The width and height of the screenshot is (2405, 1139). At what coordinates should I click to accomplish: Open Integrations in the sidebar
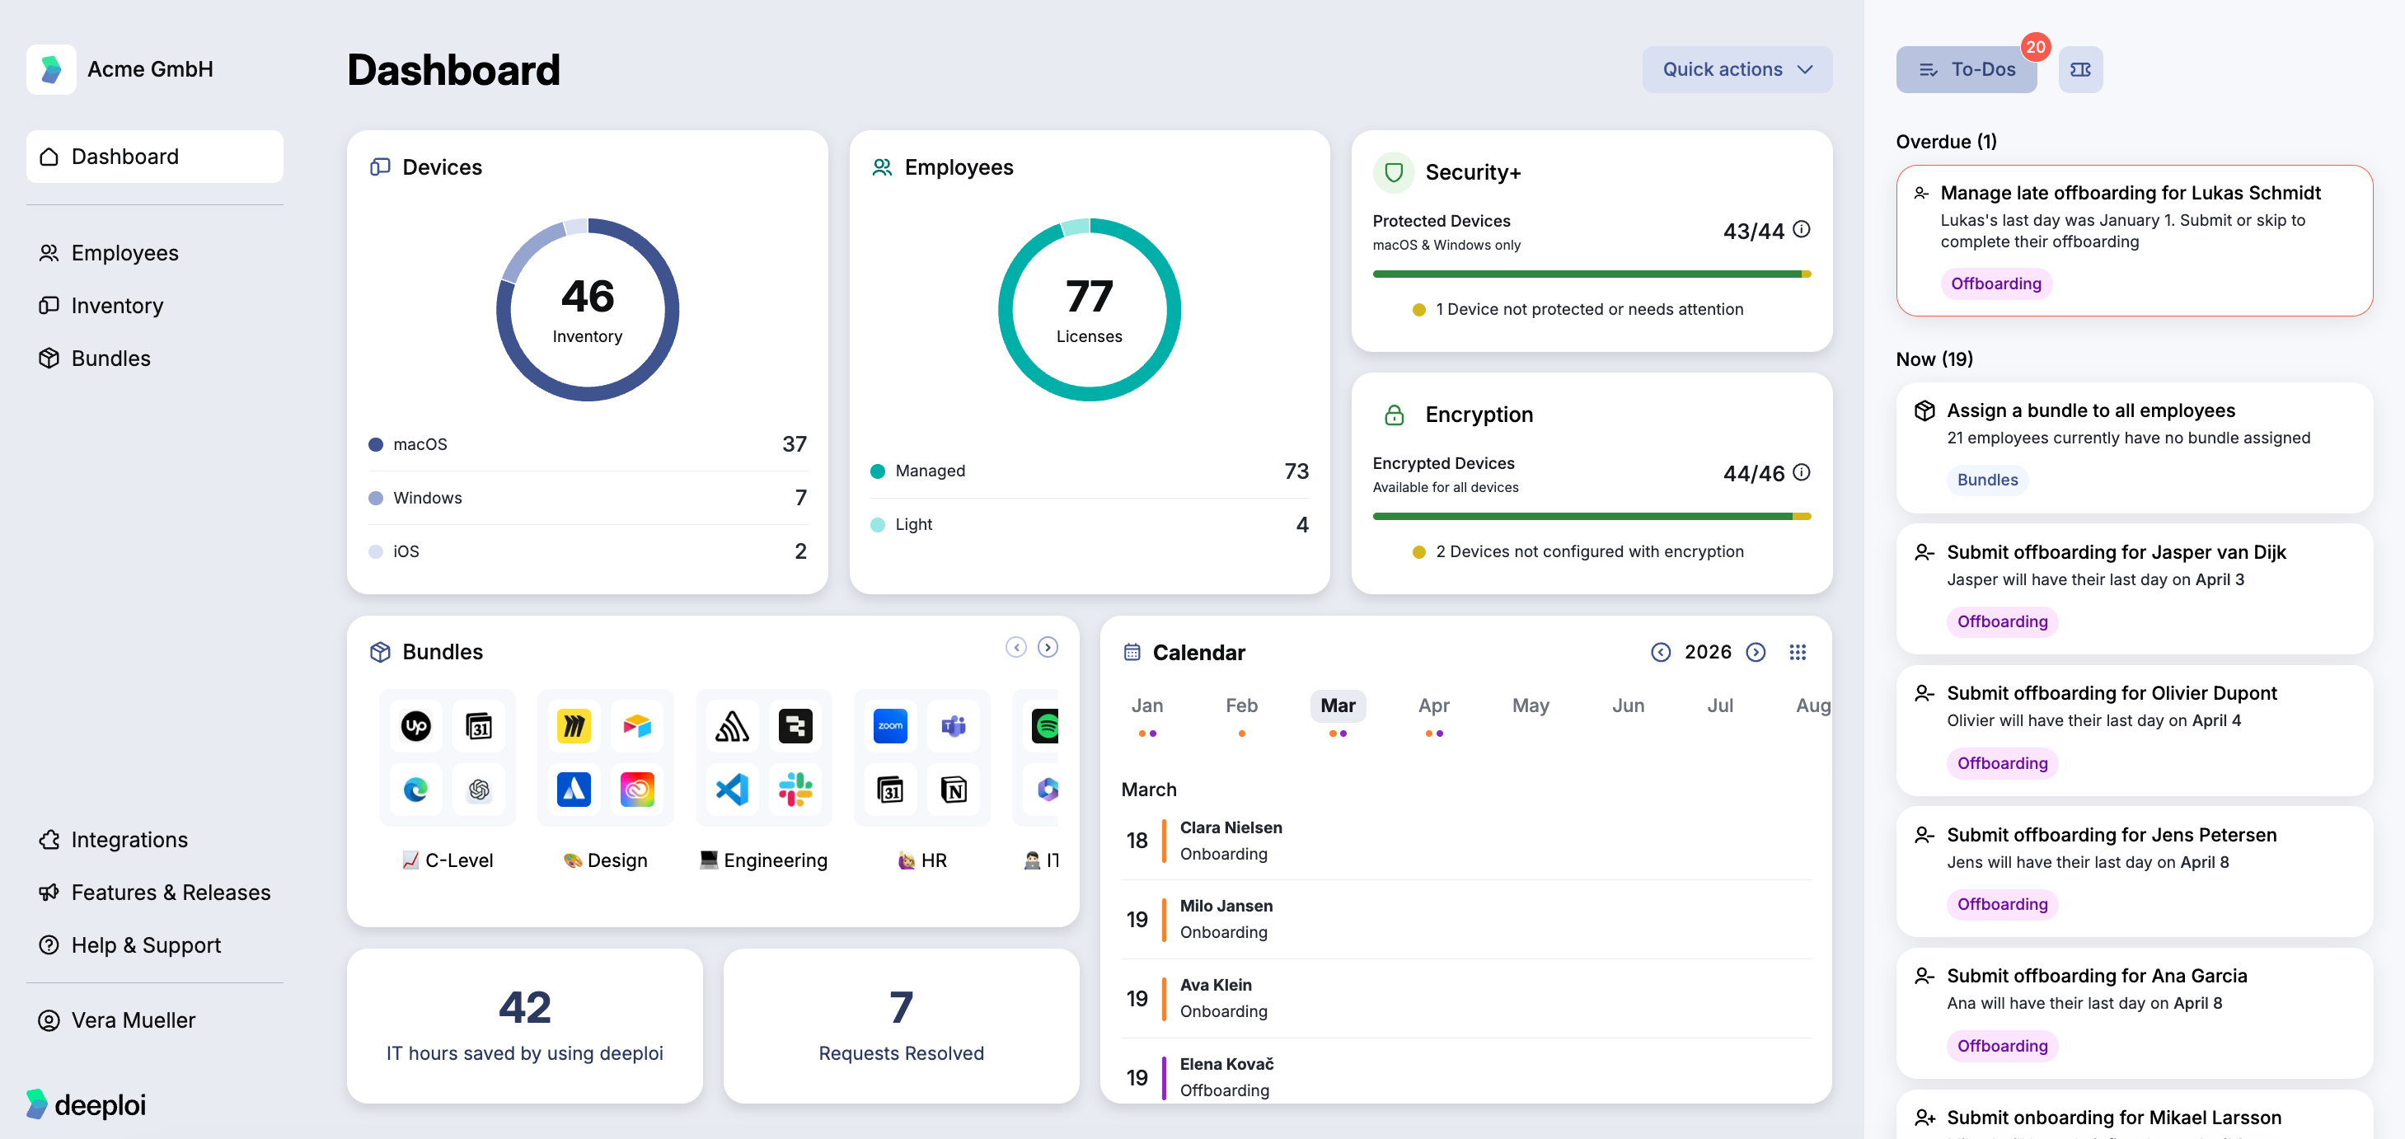click(x=129, y=839)
